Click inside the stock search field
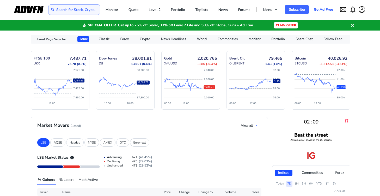 [74, 10]
